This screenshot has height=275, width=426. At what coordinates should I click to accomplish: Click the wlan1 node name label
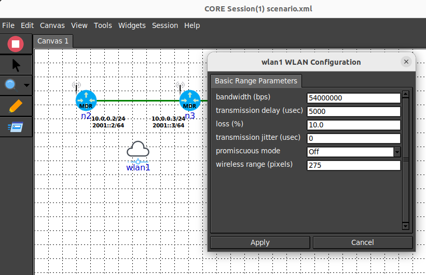coord(138,167)
